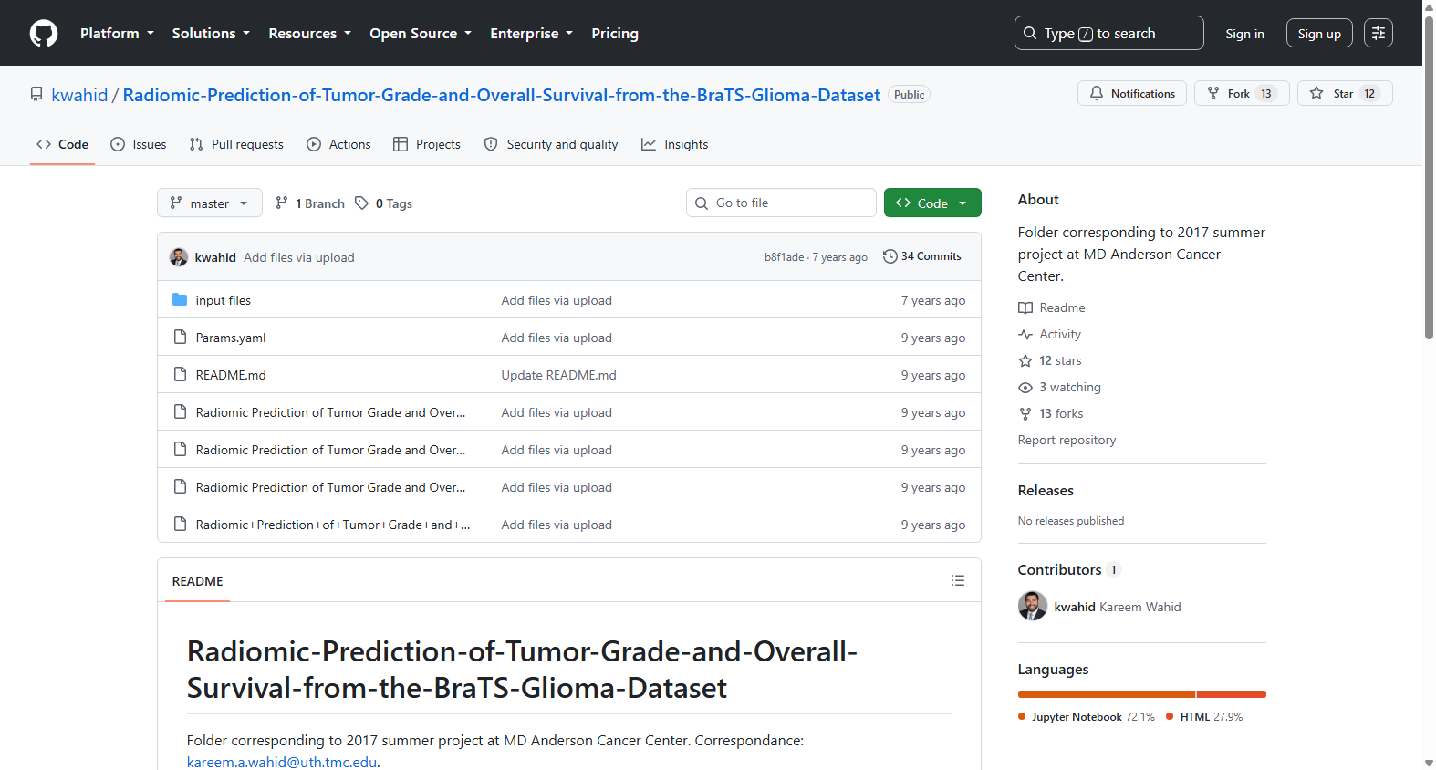Screen dimensions: 1436x770
Task: Open the green Code dropdown button
Action: pos(932,203)
